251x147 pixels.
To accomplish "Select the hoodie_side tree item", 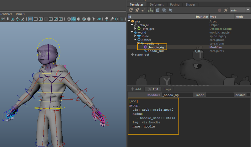I will pyautogui.click(x=156, y=51).
